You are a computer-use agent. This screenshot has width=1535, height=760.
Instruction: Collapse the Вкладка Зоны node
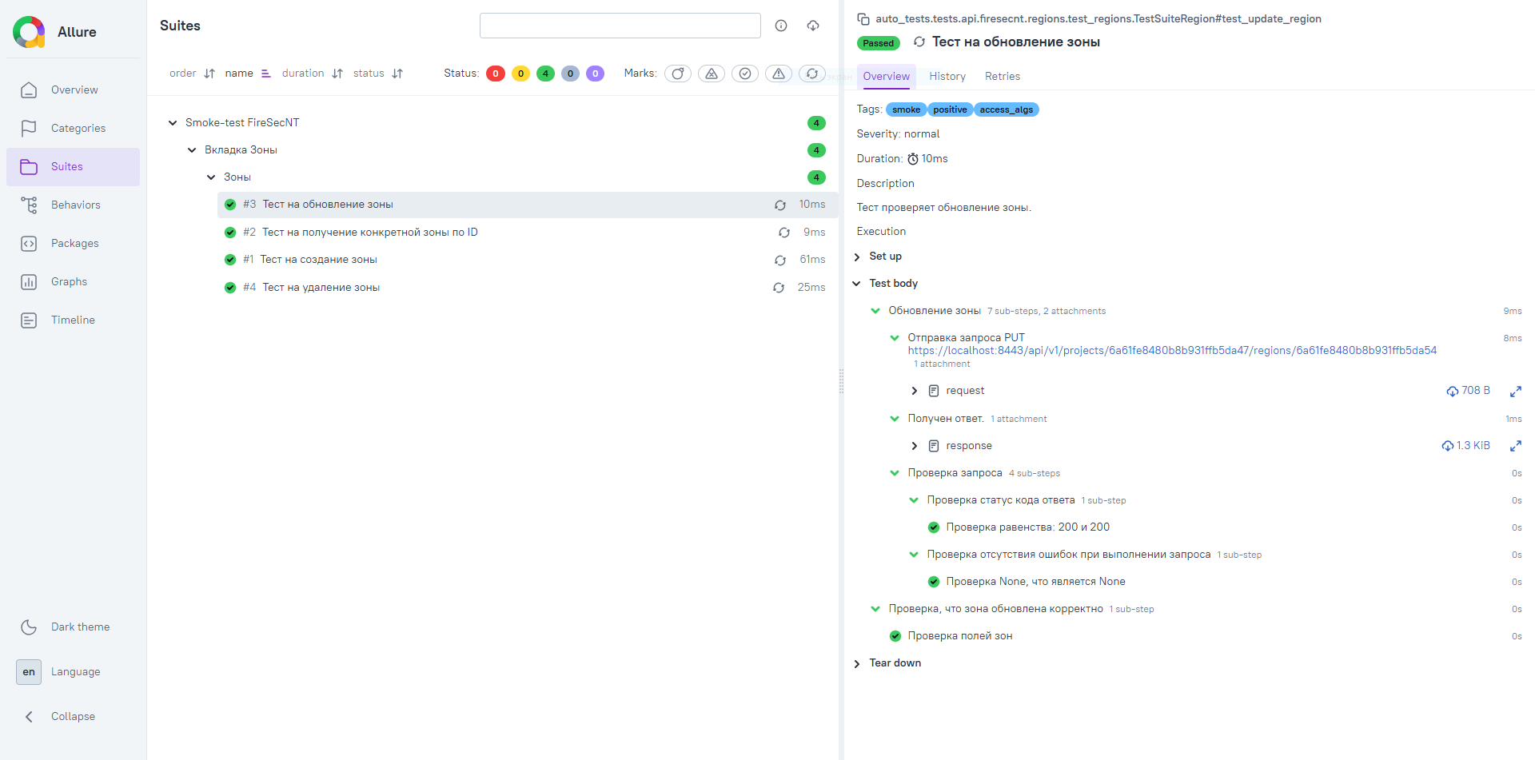pos(192,150)
